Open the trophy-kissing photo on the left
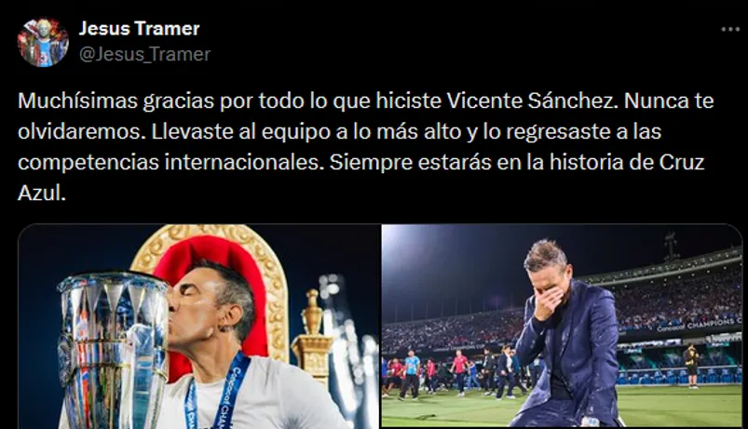The image size is (748, 429). 199,326
